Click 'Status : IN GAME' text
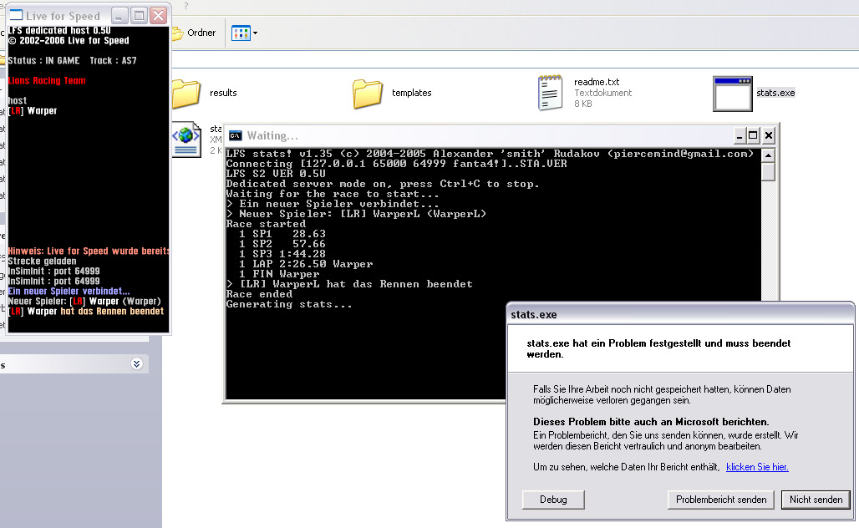This screenshot has height=528, width=859. tap(43, 61)
